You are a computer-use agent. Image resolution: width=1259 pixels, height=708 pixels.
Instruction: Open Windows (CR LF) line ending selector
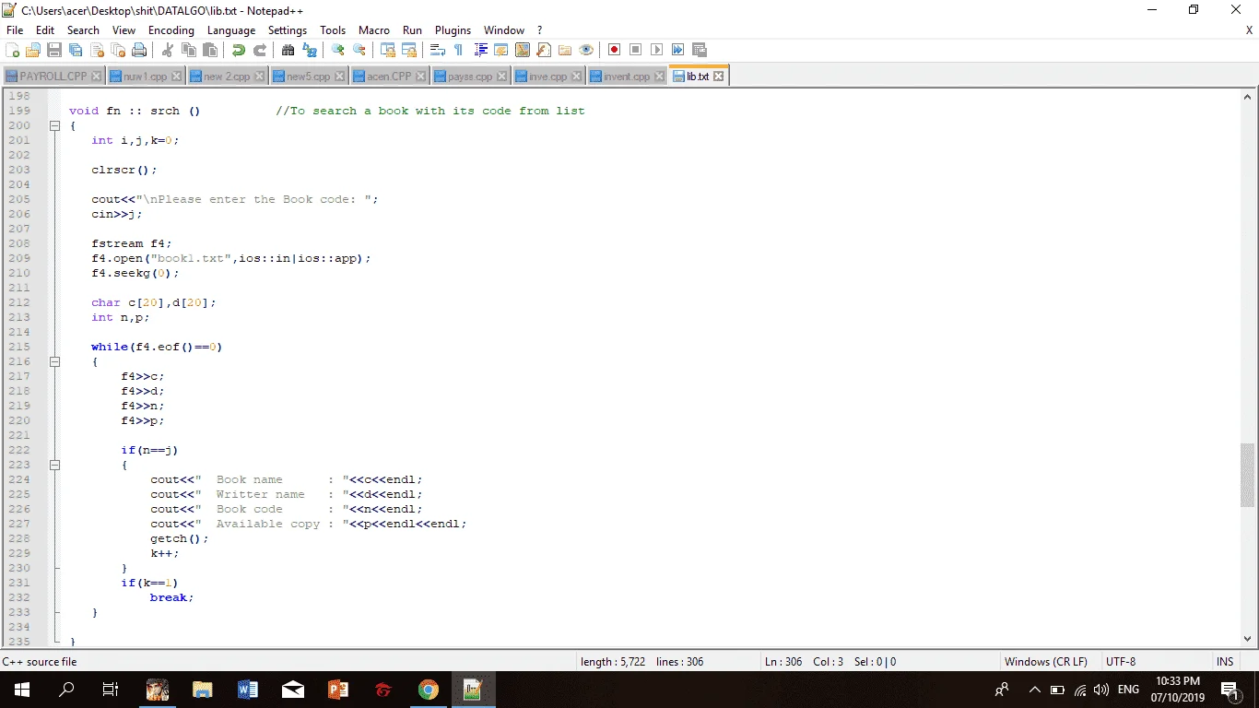(1046, 662)
